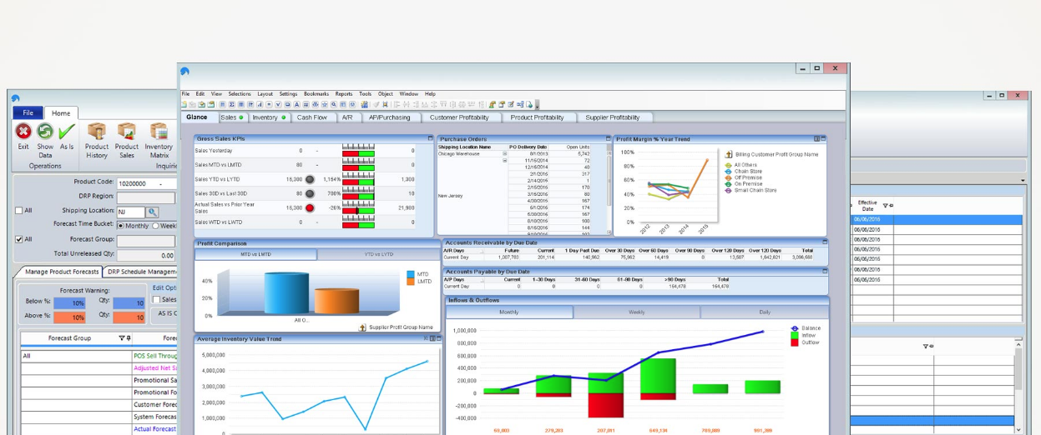Click the DRP Region input field

coord(146,197)
